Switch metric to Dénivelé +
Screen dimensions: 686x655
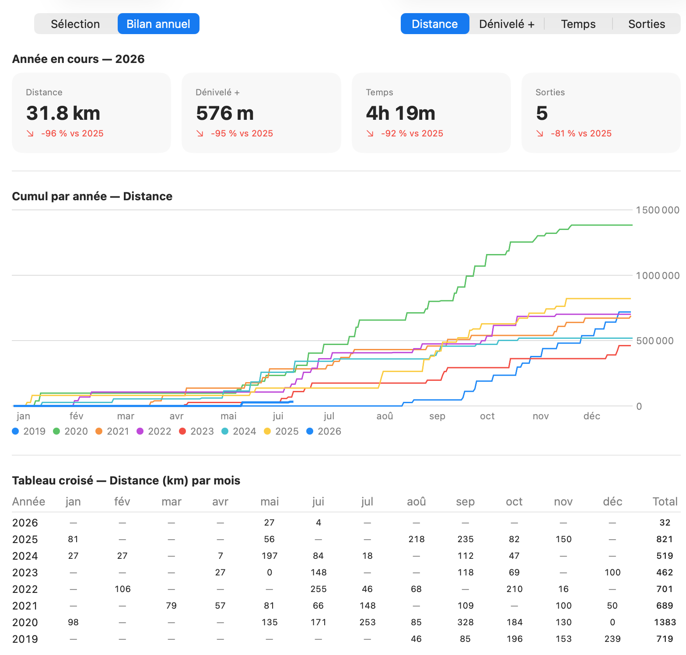(507, 24)
